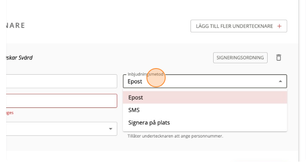
Task: Click the Oskar Svärd signer name
Action: pos(19,58)
